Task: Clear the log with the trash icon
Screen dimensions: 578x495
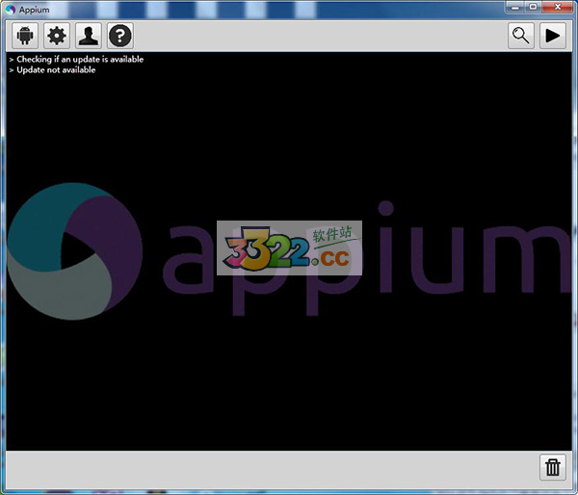Action: tap(553, 467)
